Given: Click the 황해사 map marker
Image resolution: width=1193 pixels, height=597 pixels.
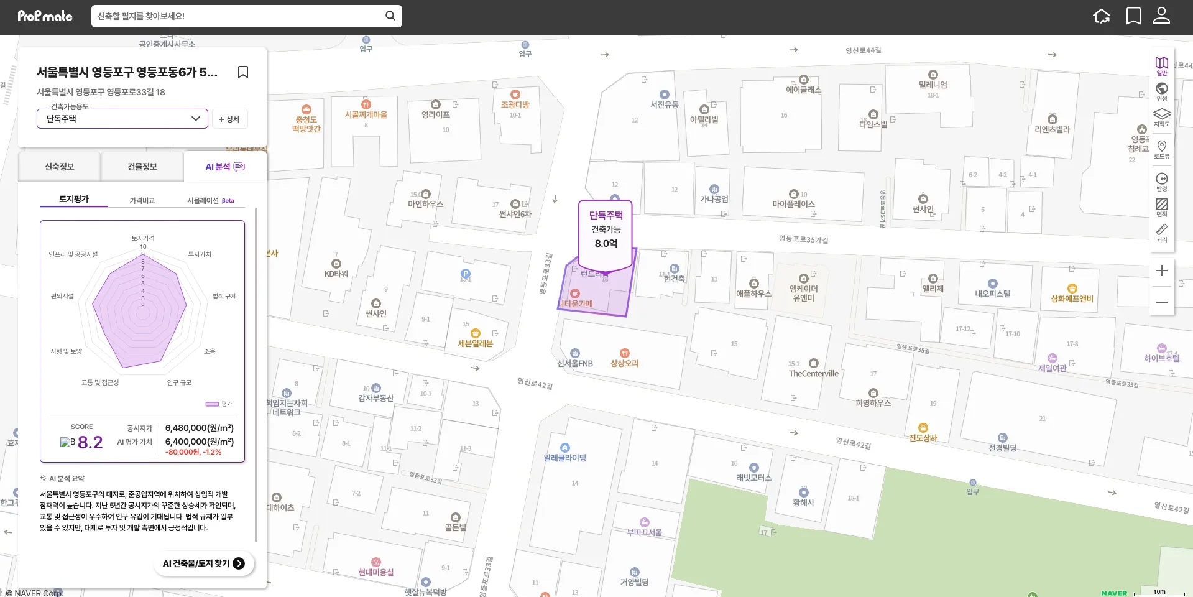Looking at the screenshot, I should pos(803,498).
